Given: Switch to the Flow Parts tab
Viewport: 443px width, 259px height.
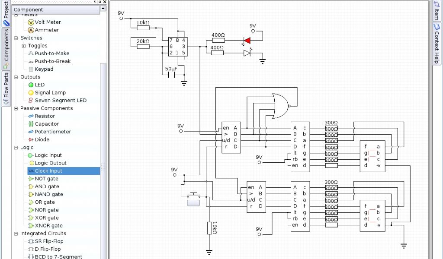Looking at the screenshot, I should (x=6, y=89).
